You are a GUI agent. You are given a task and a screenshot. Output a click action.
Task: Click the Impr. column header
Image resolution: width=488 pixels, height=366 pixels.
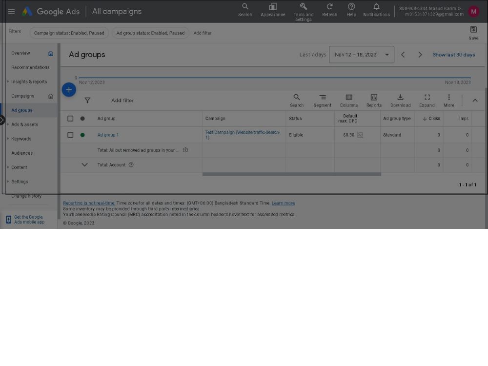click(464, 119)
